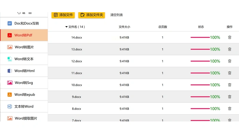Click the teal icon beside Word转文本

[10, 59]
